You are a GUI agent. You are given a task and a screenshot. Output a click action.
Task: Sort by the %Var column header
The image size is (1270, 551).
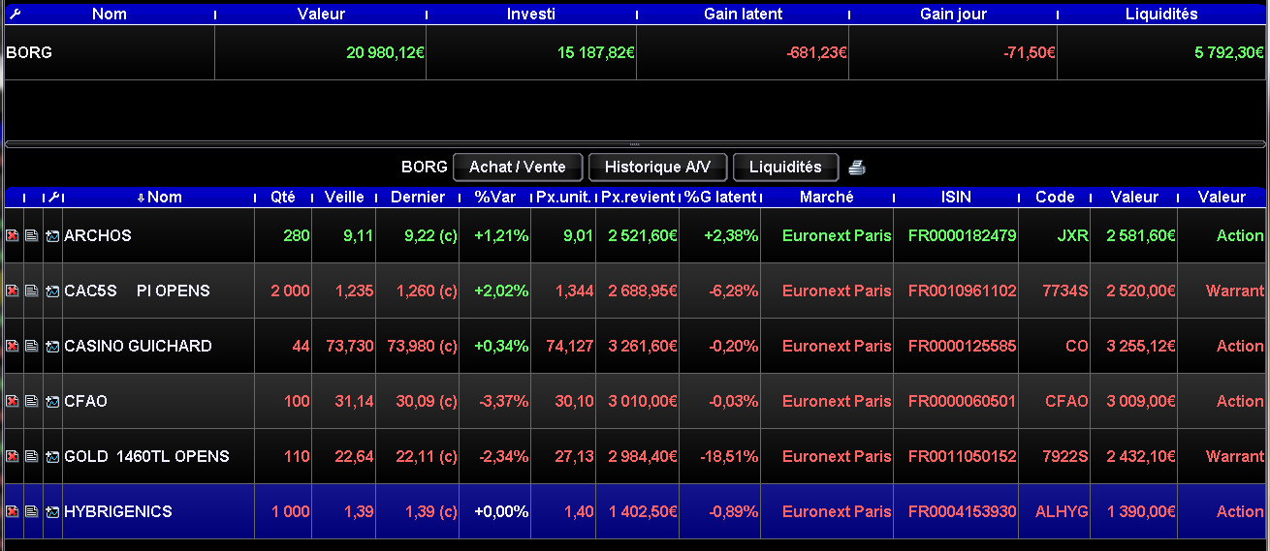pos(495,197)
